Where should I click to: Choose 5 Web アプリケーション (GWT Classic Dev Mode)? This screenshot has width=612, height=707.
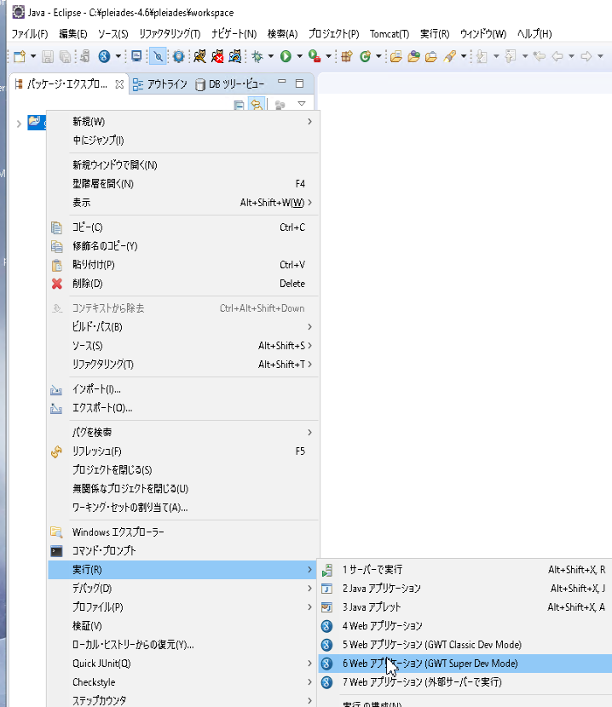465,645
